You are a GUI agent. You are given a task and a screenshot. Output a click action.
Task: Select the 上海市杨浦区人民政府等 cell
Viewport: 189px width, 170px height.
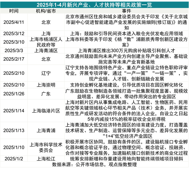(x=46, y=42)
